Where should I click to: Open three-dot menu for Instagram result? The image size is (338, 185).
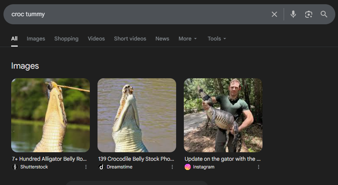pyautogui.click(x=259, y=167)
